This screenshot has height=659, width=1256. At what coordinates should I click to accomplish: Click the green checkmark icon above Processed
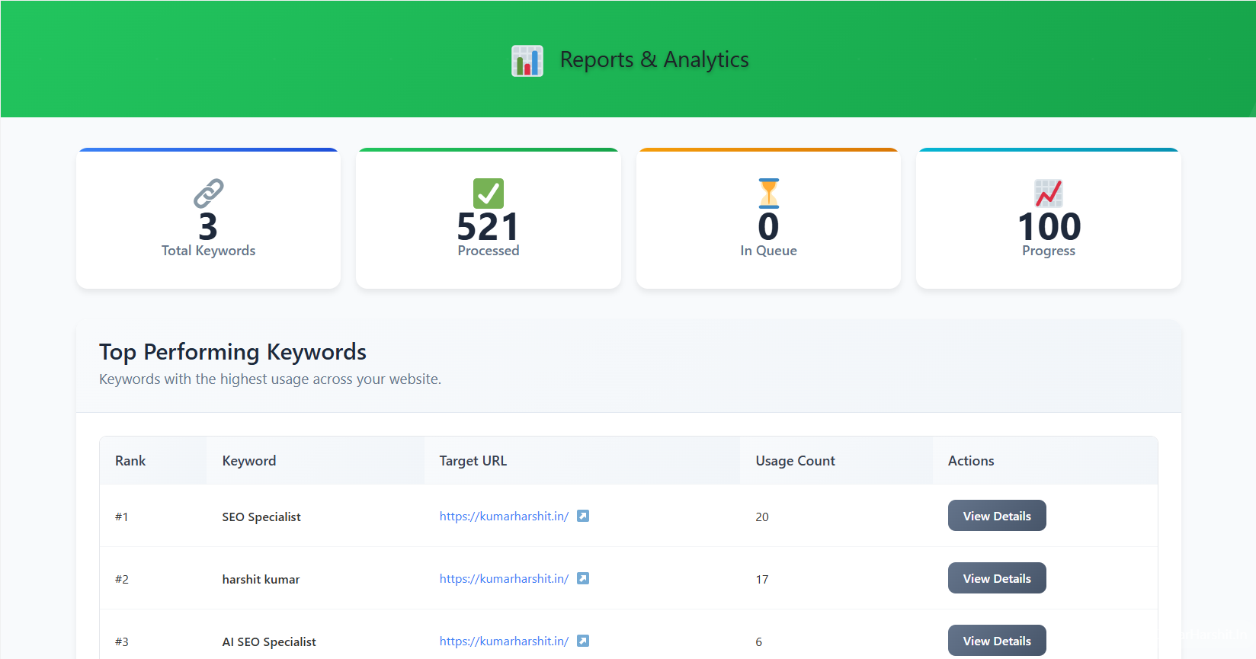[488, 194]
